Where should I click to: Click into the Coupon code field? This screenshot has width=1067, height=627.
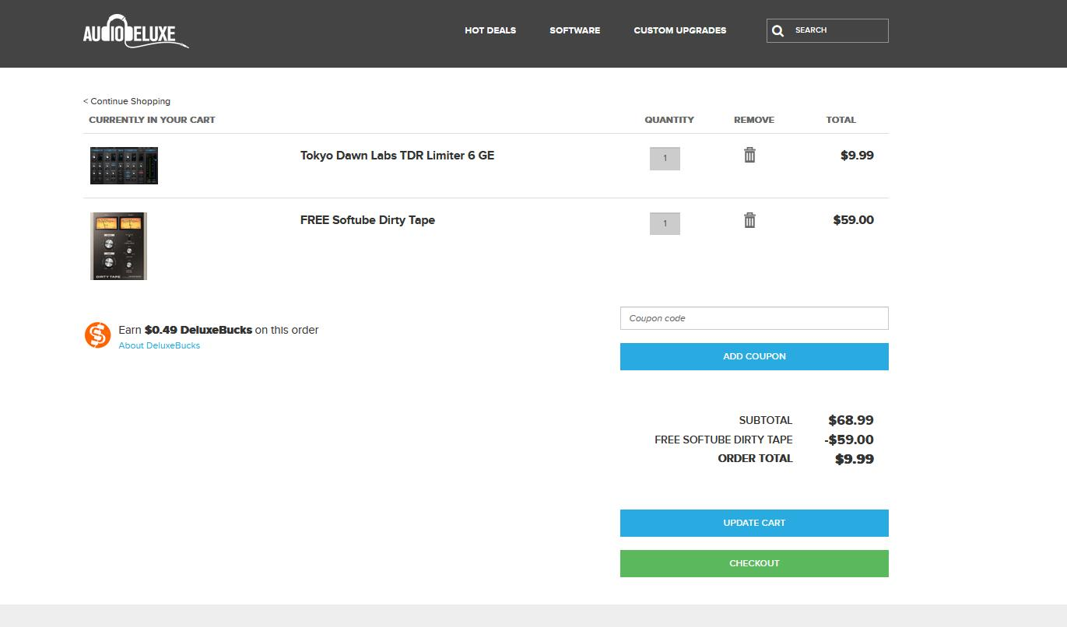pos(754,318)
